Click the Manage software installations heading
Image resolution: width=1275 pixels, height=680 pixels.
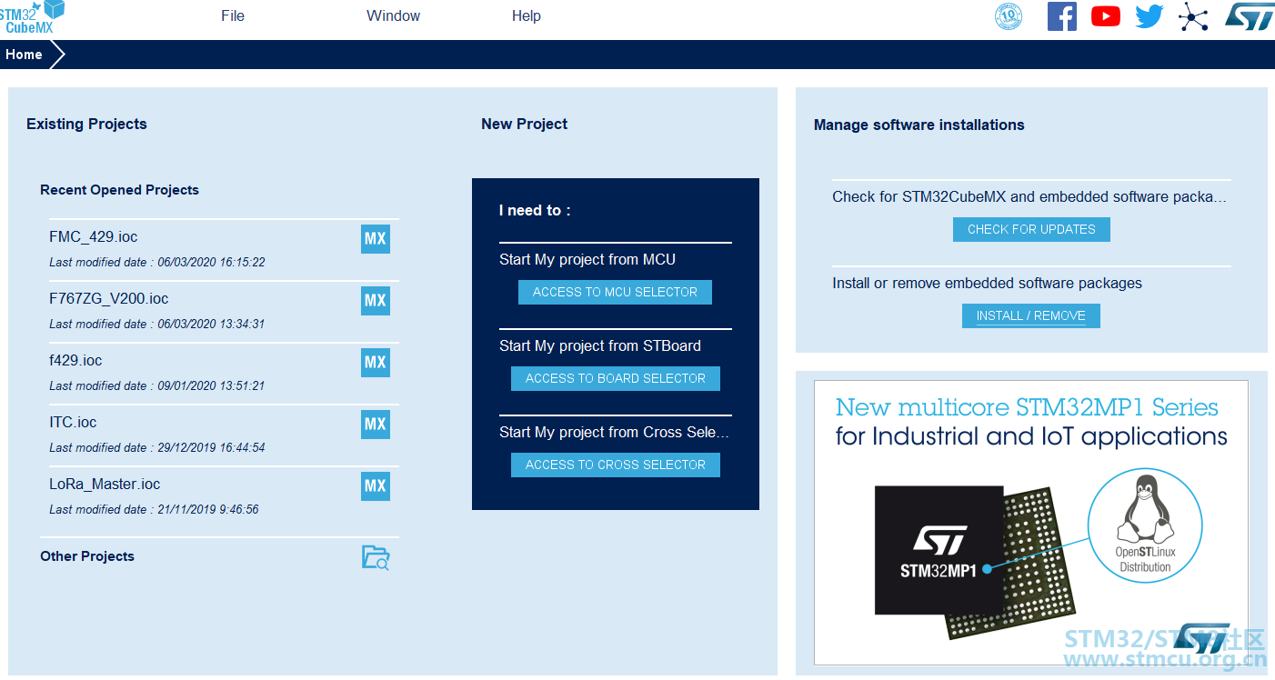point(919,125)
